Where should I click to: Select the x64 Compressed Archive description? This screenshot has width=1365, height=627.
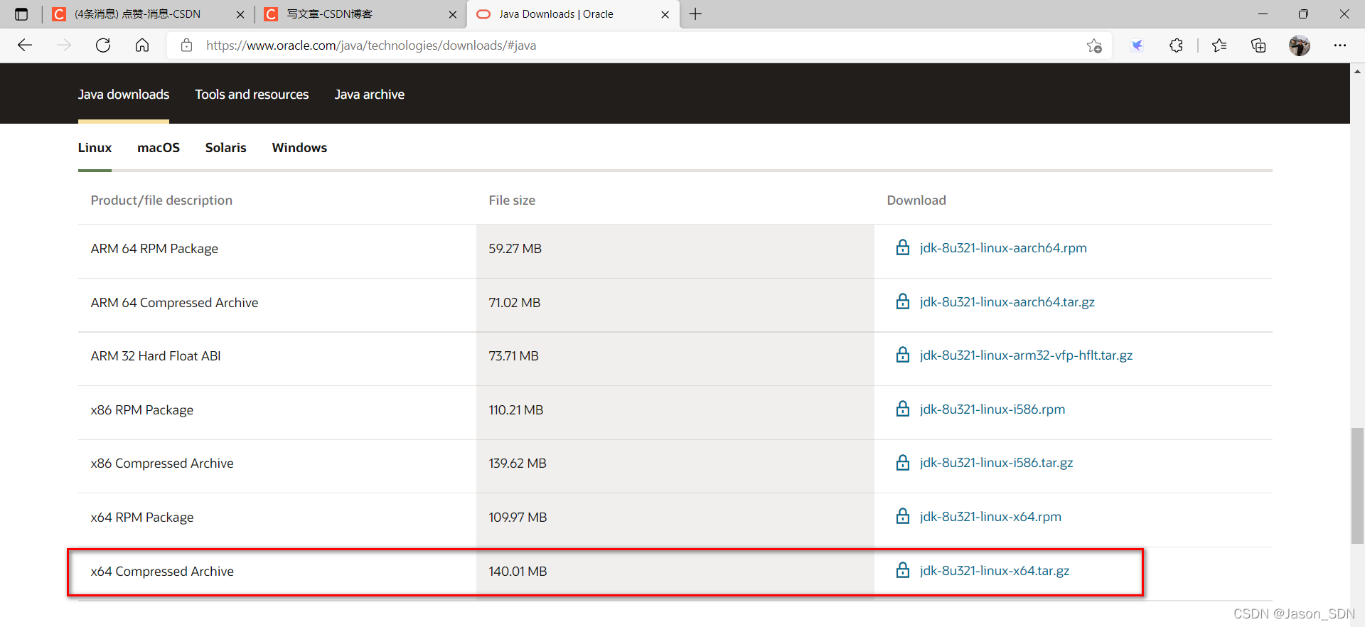[x=162, y=572]
